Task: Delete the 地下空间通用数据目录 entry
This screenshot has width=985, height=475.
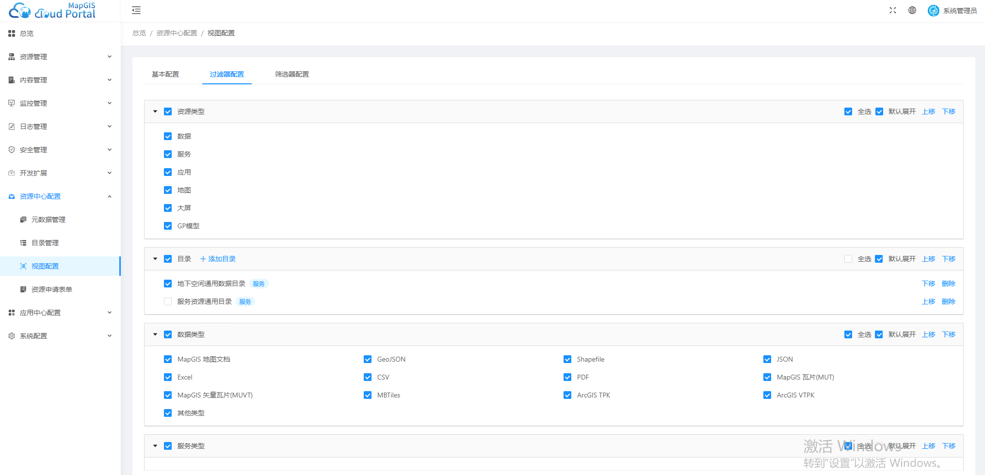Action: (949, 284)
